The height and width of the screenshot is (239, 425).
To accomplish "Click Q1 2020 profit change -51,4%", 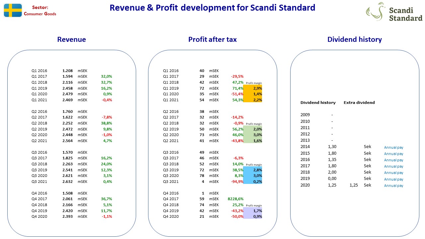I will click(x=237, y=94).
